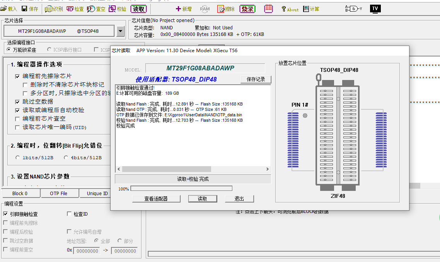Click the TV icon in toolbar

[x=375, y=9]
